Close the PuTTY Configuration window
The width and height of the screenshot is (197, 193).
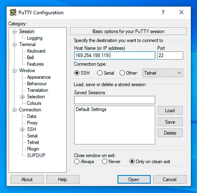(181, 12)
